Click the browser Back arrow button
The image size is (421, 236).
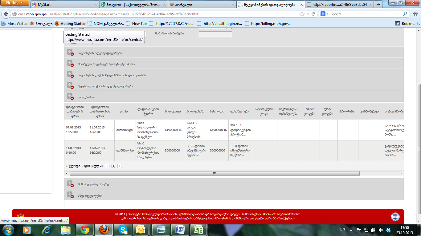click(x=6, y=14)
